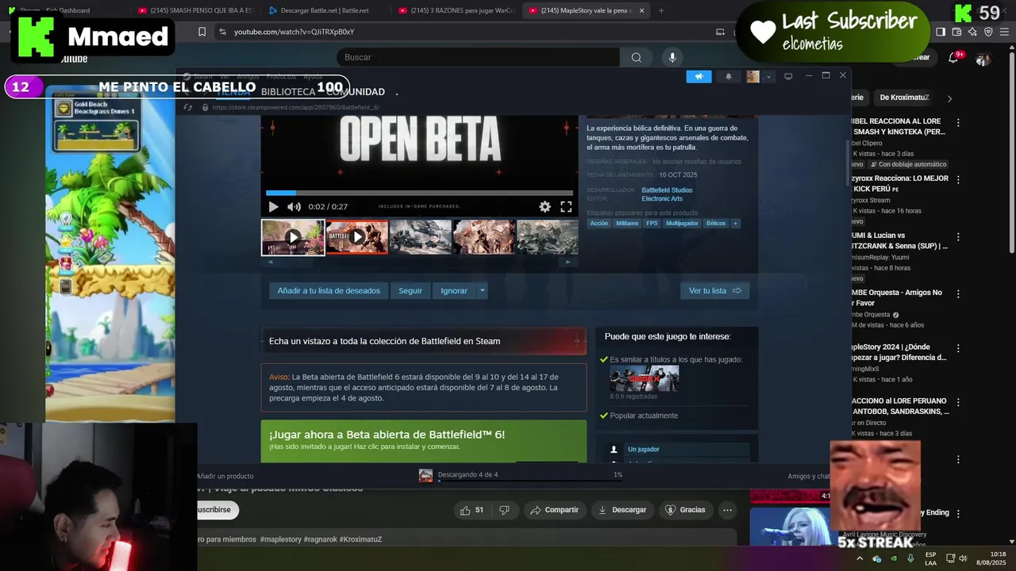
Task: Open fifth screenshot thumbnail in strip
Action: (548, 237)
